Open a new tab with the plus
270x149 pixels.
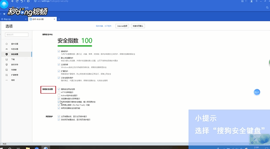pos(59,19)
